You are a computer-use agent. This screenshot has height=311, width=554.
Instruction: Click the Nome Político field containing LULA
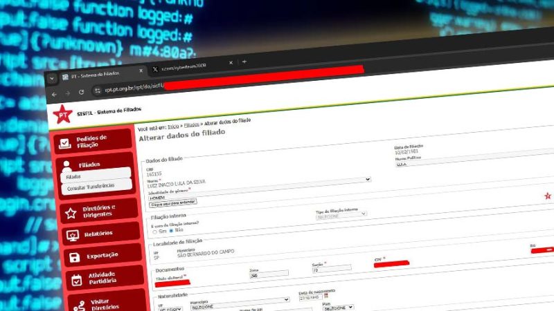(x=474, y=158)
